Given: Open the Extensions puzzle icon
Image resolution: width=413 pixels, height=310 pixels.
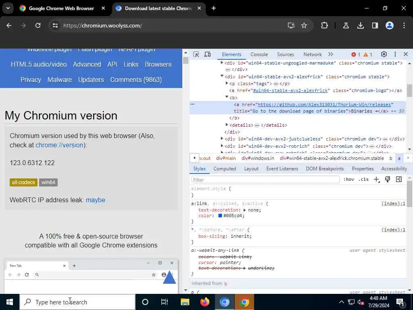Looking at the screenshot, I should [x=325, y=25].
